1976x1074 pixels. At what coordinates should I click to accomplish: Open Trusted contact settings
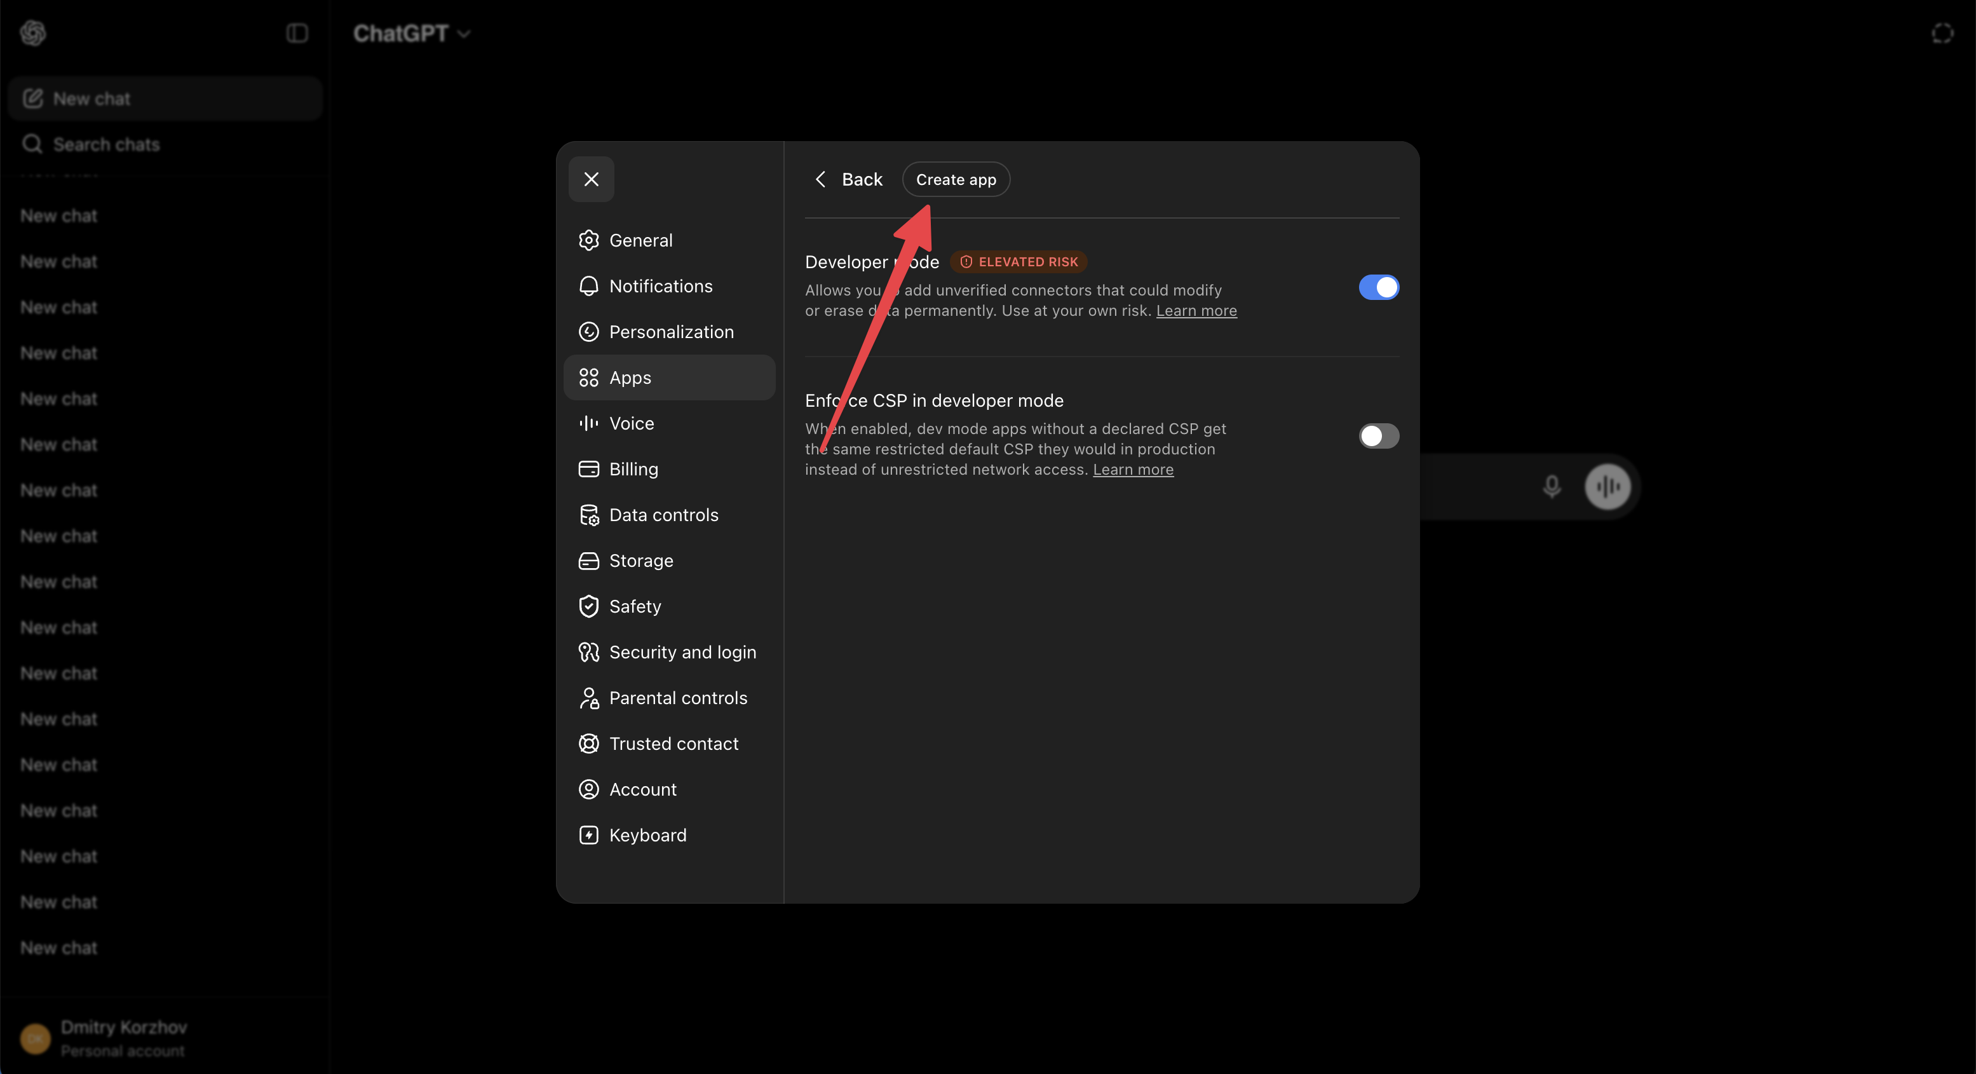669,744
